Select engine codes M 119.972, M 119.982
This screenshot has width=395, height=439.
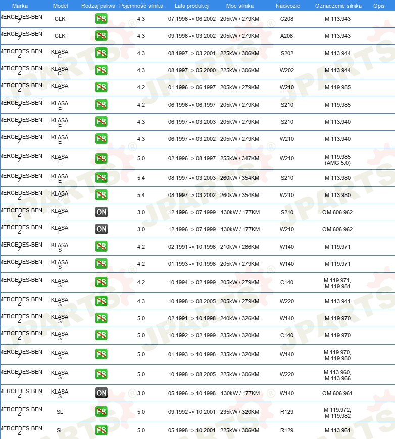(x=337, y=413)
